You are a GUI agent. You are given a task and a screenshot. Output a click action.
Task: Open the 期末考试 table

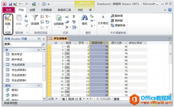pos(17,54)
